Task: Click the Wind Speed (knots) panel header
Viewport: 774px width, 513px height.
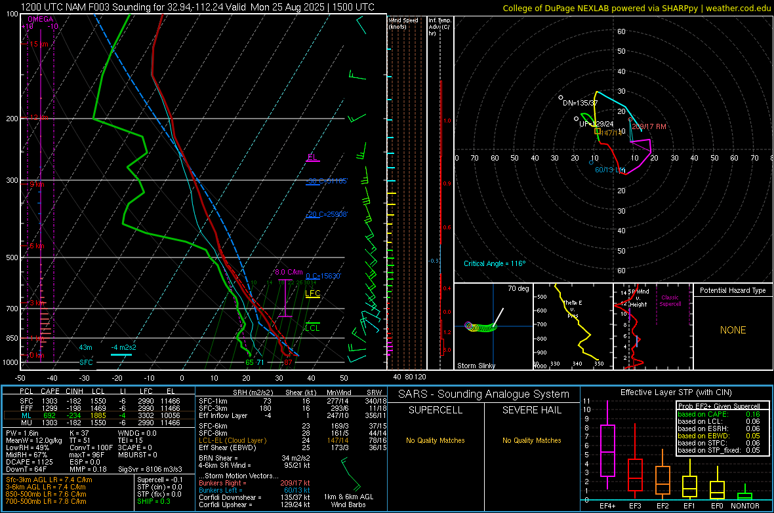Action: (x=403, y=23)
